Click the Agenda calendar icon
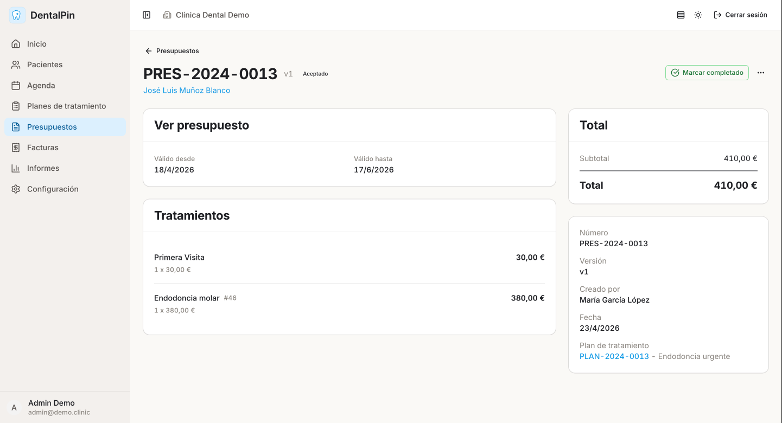Image resolution: width=782 pixels, height=423 pixels. pyautogui.click(x=16, y=86)
